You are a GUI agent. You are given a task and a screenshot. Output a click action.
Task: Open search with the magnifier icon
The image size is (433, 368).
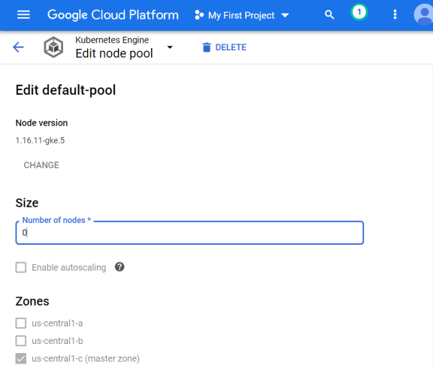329,14
